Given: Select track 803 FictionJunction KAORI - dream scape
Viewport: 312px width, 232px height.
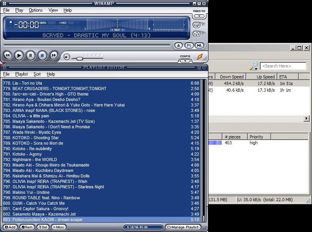Looking at the screenshot, I should tap(101, 220).
